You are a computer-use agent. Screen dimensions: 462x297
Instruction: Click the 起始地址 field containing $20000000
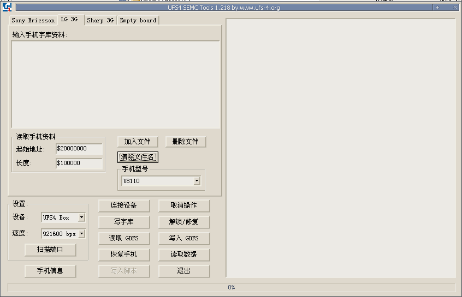click(79, 149)
